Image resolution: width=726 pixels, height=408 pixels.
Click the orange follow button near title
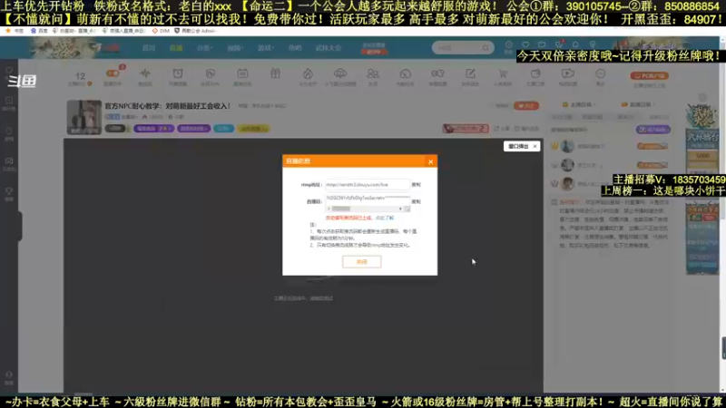(526, 106)
